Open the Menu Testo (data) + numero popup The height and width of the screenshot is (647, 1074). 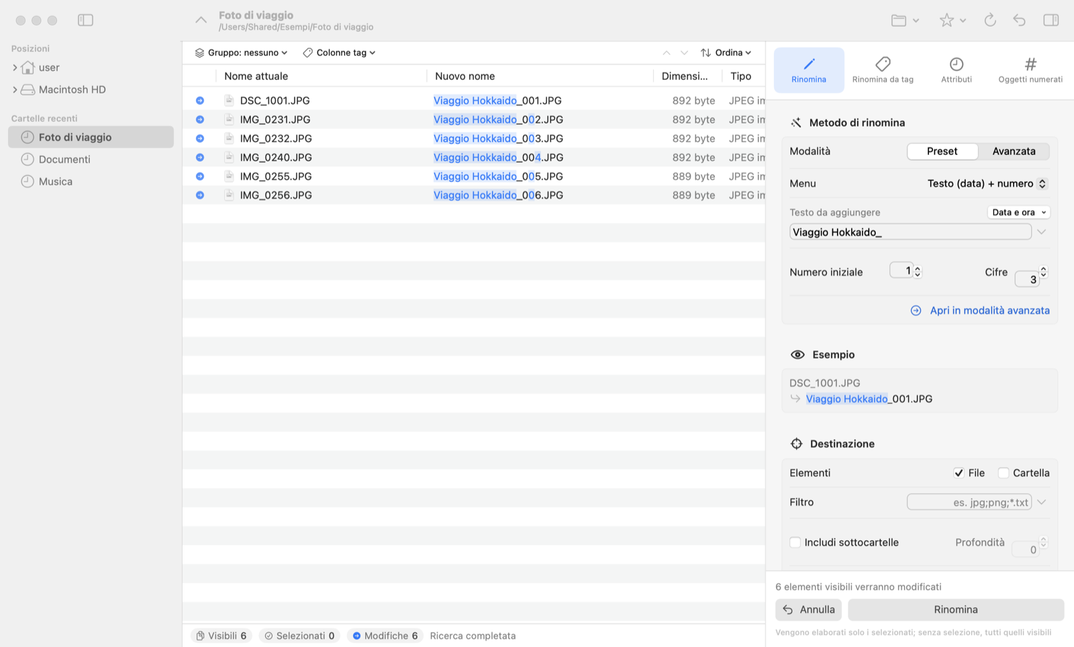[x=987, y=183]
